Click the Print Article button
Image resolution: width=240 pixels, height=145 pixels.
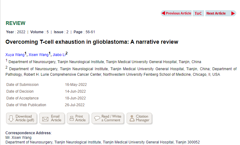coord(78,118)
